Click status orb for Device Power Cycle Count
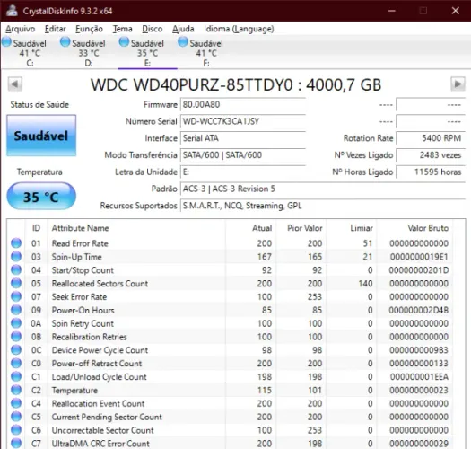 16,349
